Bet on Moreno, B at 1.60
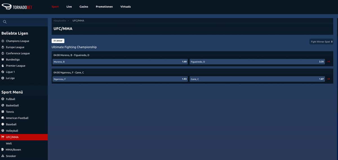This screenshot has height=160, width=338. click(x=120, y=62)
